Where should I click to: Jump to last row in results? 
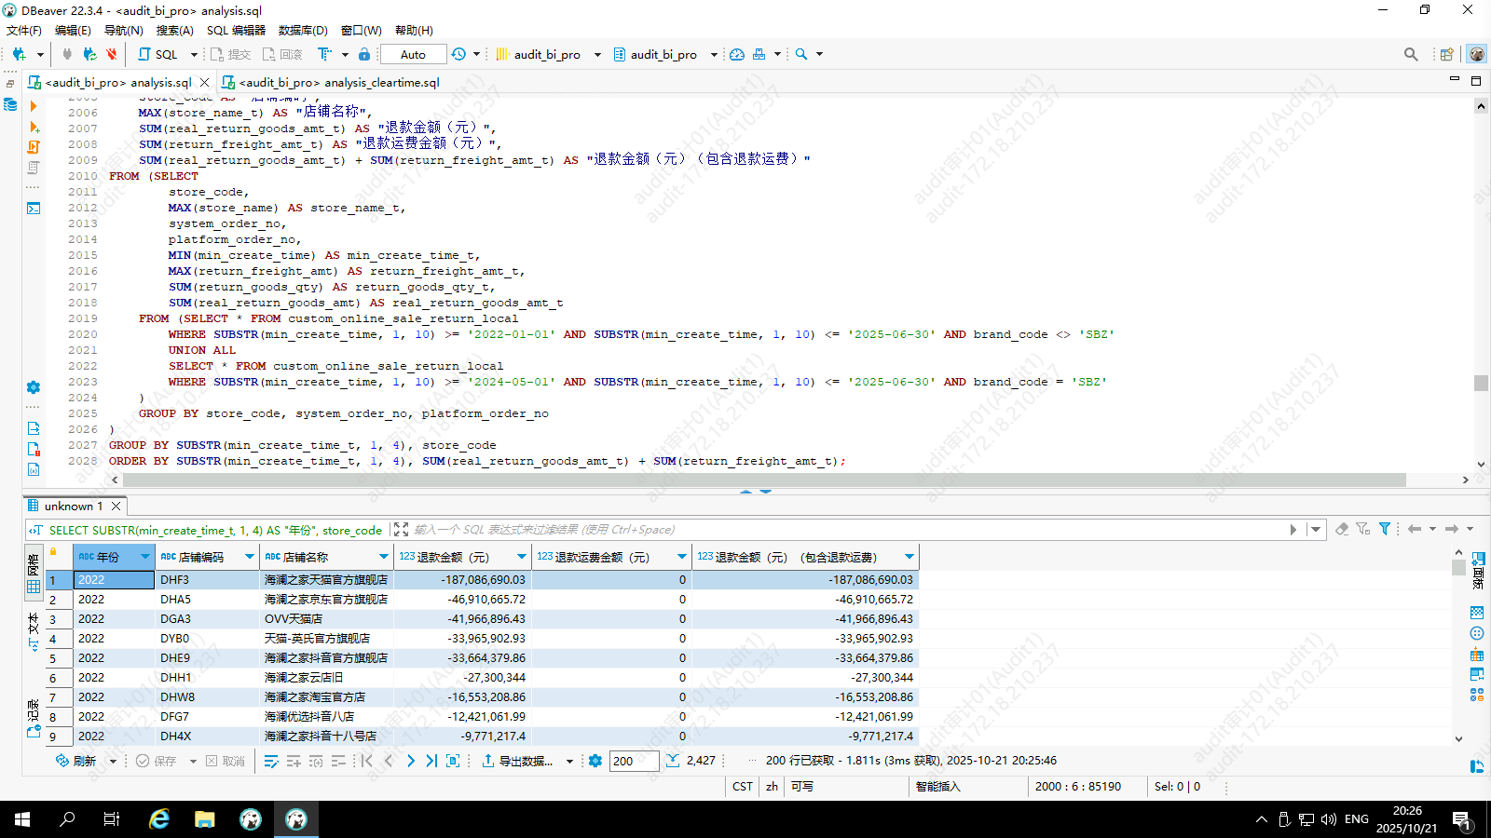(x=431, y=761)
